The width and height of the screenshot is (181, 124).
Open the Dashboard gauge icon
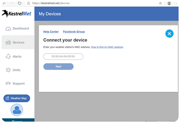click(x=8, y=29)
